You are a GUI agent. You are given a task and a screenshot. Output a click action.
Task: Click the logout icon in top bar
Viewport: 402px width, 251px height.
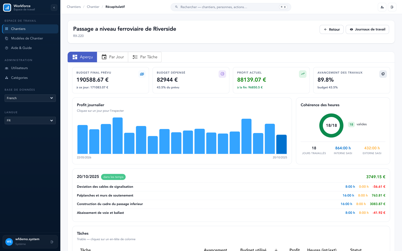pyautogui.click(x=392, y=7)
